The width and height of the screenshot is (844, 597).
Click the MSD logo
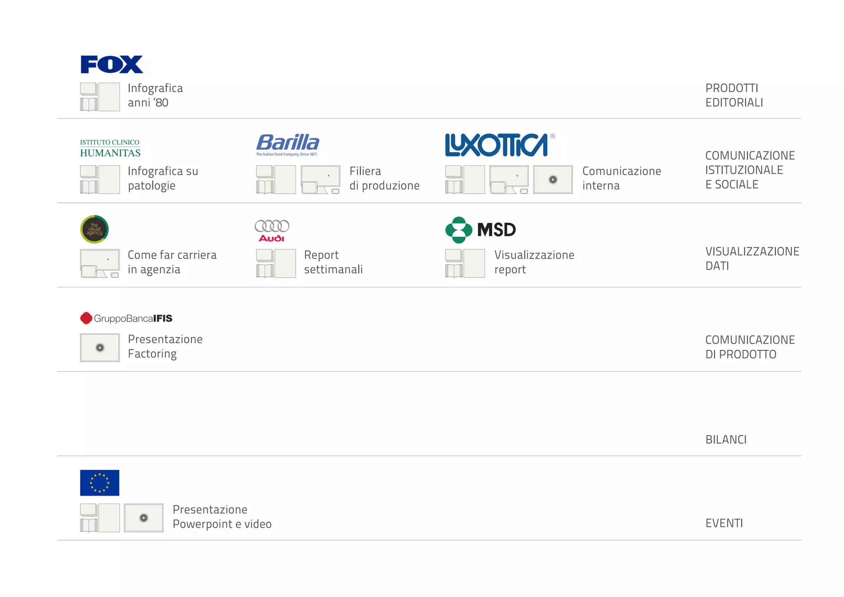click(x=481, y=230)
